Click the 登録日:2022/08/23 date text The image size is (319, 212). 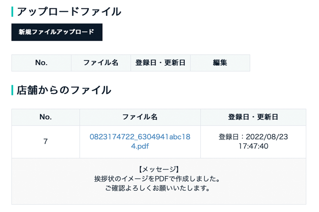tap(253, 137)
